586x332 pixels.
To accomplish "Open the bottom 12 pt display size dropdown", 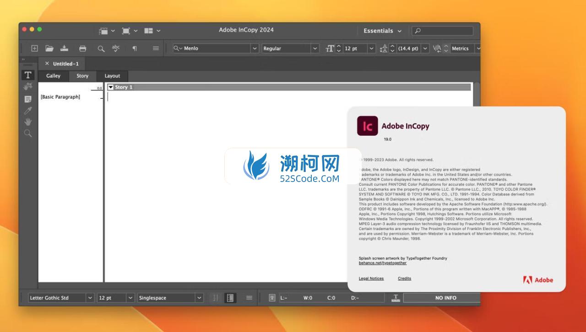I will tap(130, 298).
